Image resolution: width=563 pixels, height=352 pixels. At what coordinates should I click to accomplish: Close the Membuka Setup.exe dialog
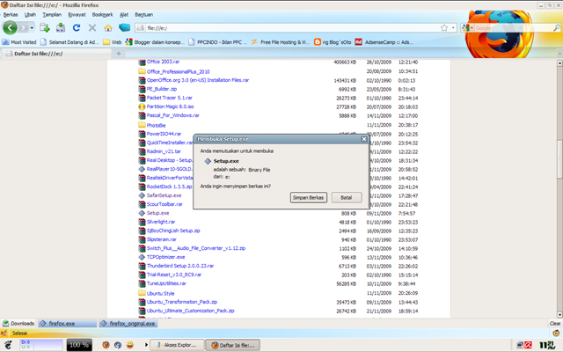pyautogui.click(x=364, y=139)
